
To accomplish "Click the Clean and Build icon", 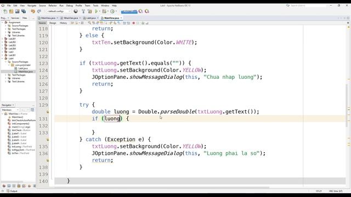I will click(90, 11).
